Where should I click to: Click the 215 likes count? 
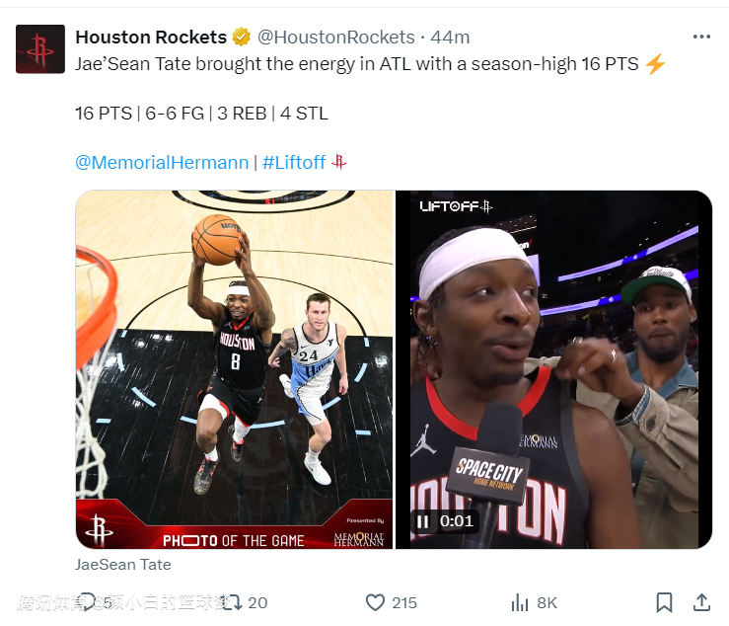coord(404,602)
